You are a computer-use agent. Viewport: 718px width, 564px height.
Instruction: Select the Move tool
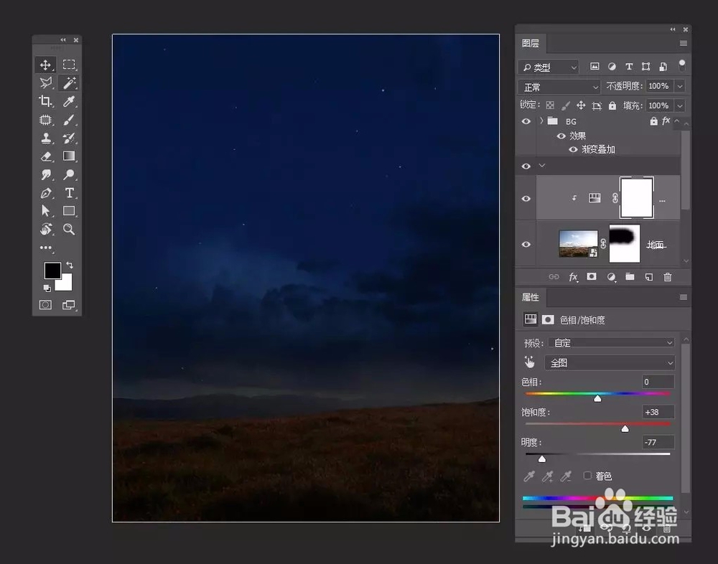45,65
